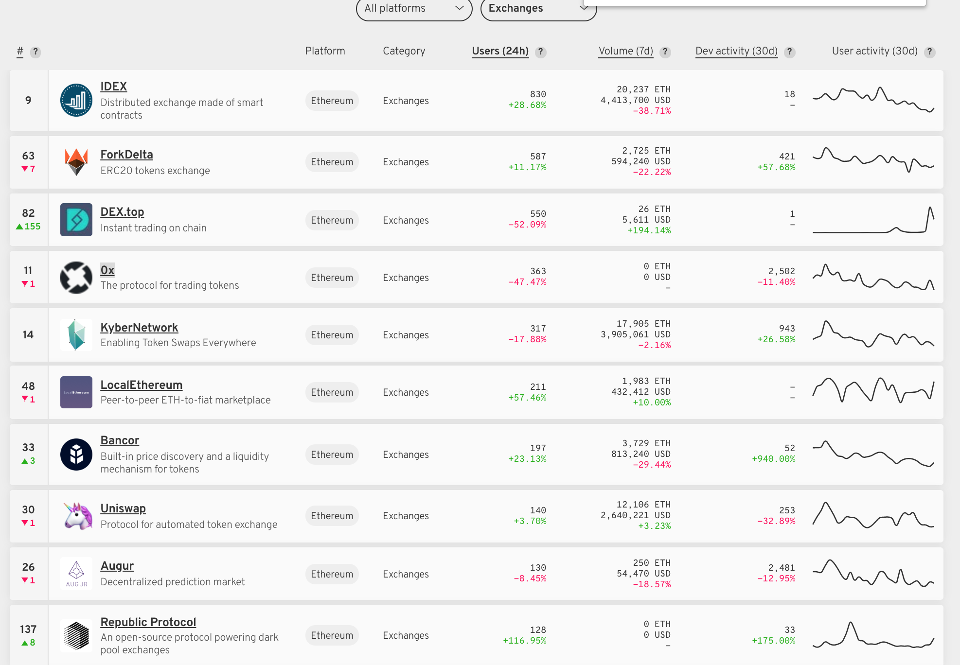The width and height of the screenshot is (960, 665).
Task: Click the Republic Protocol logo
Action: (76, 635)
